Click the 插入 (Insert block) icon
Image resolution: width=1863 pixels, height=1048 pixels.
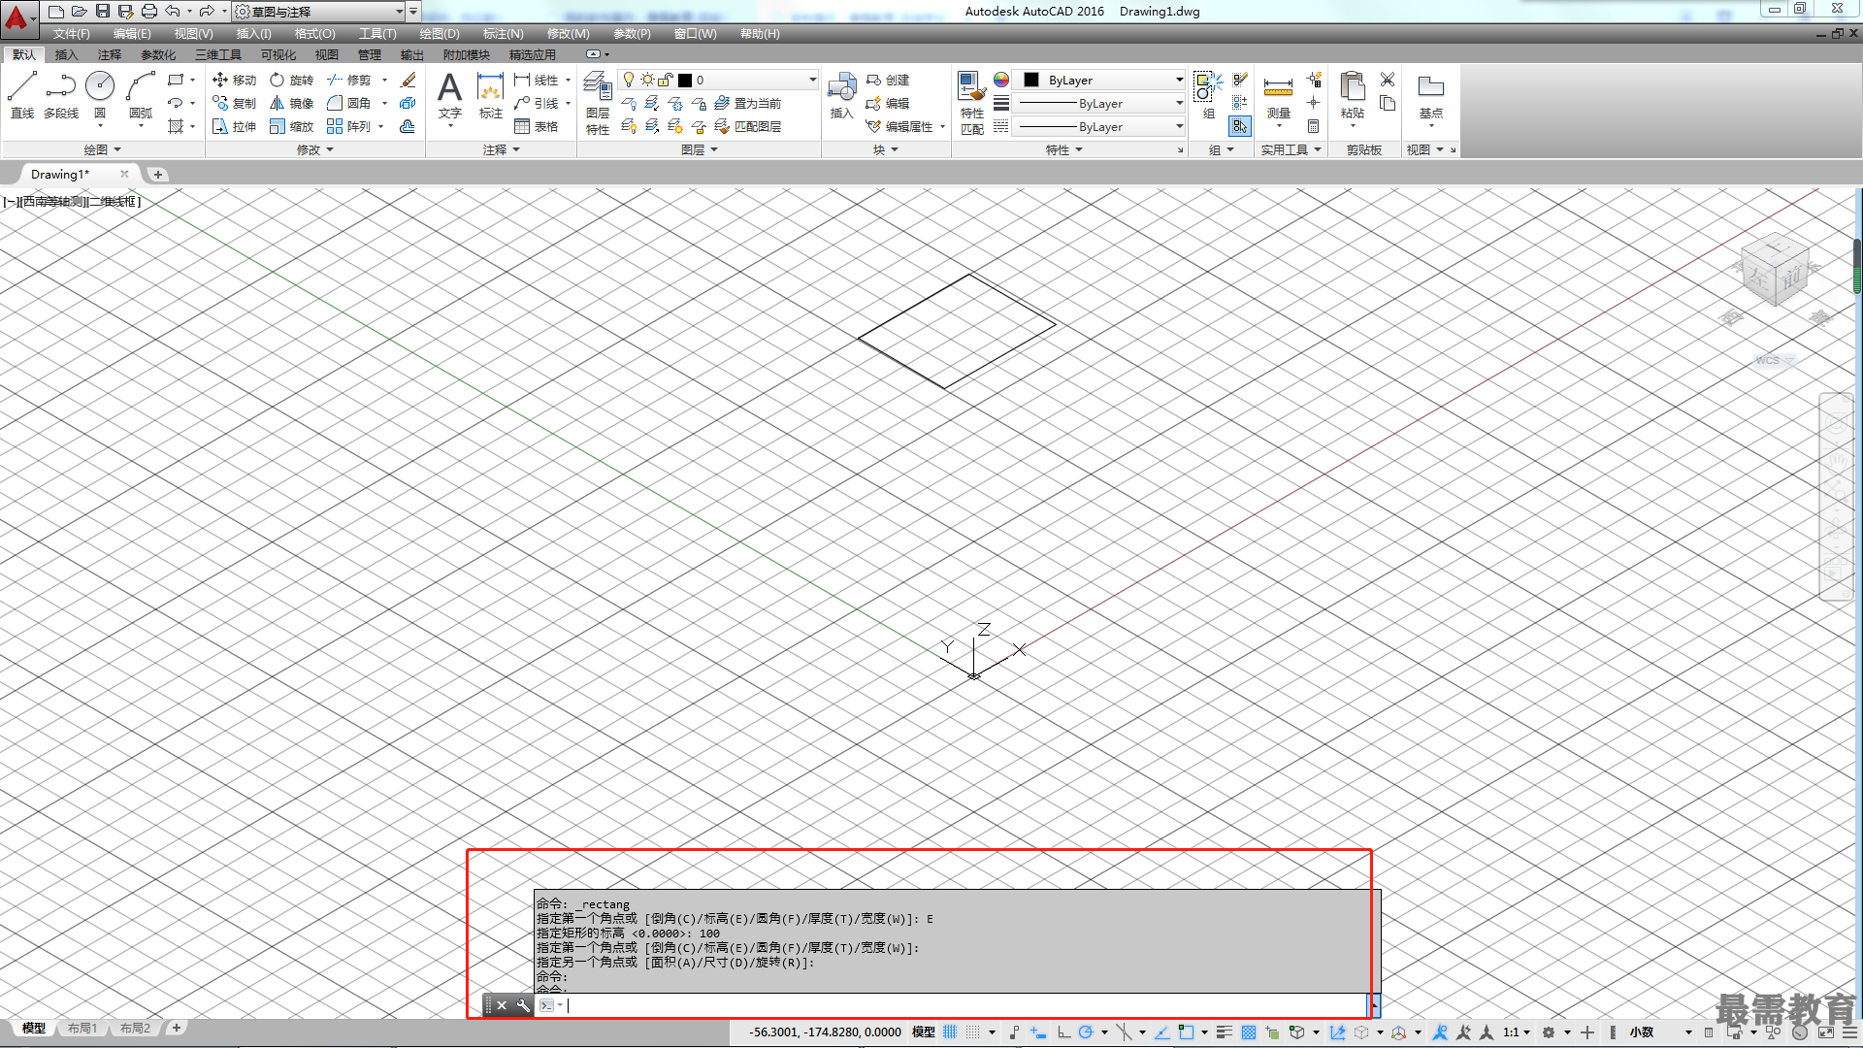(841, 95)
